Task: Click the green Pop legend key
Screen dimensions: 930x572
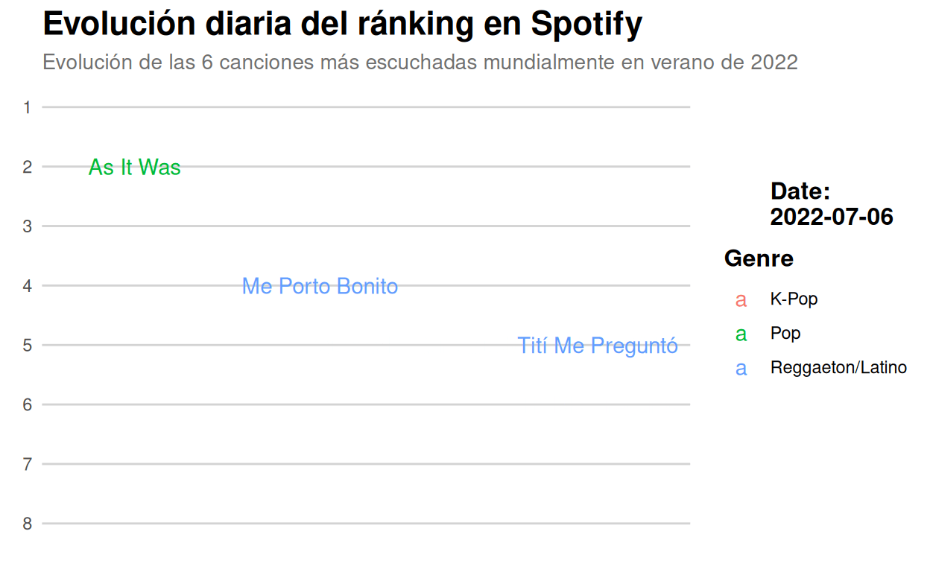Action: 741,334
